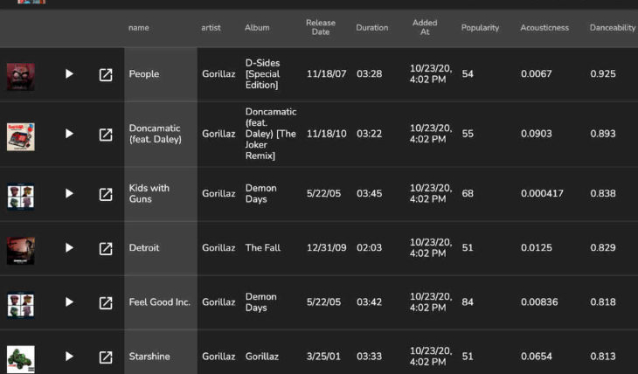Click danceability value 0.925

tap(603, 74)
